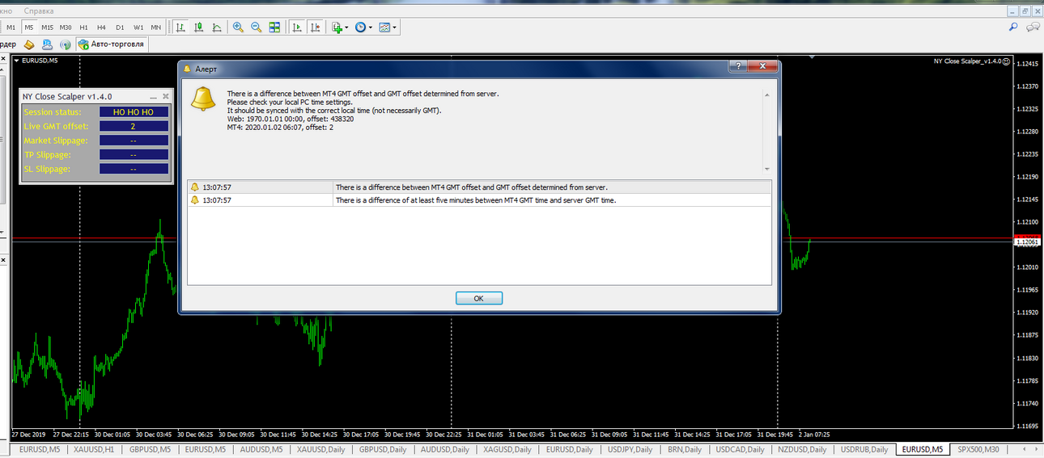
Task: Click the Session status HO HO HO field
Action: point(134,112)
